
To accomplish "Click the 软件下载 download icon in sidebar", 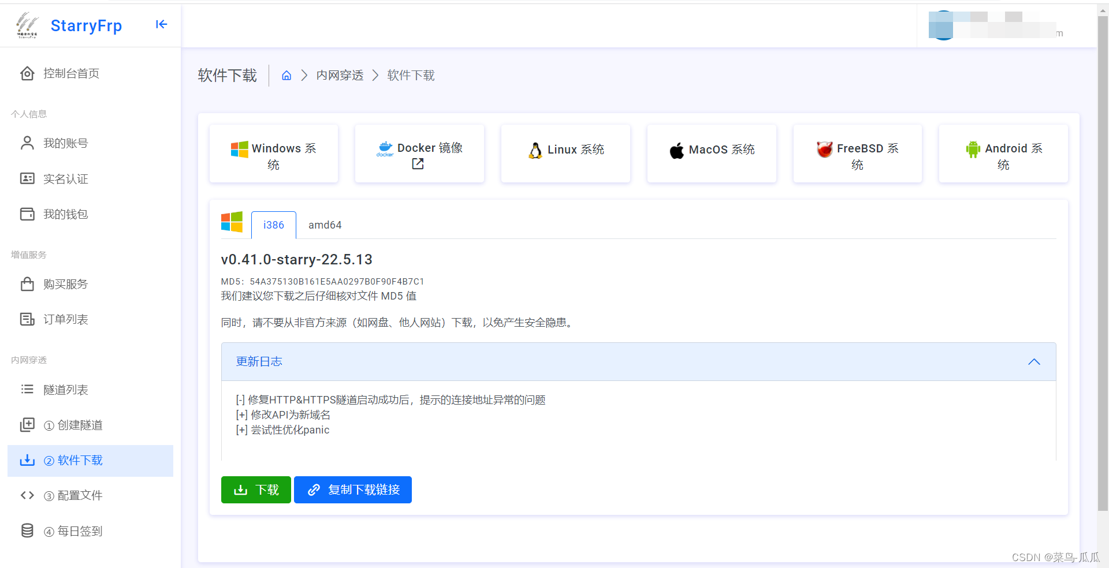I will (27, 460).
